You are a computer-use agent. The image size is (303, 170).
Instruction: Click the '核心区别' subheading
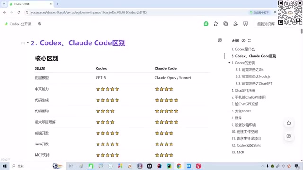(46, 59)
